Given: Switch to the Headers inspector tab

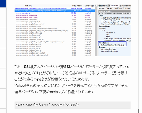Looking at the screenshot, I should 101,8.
